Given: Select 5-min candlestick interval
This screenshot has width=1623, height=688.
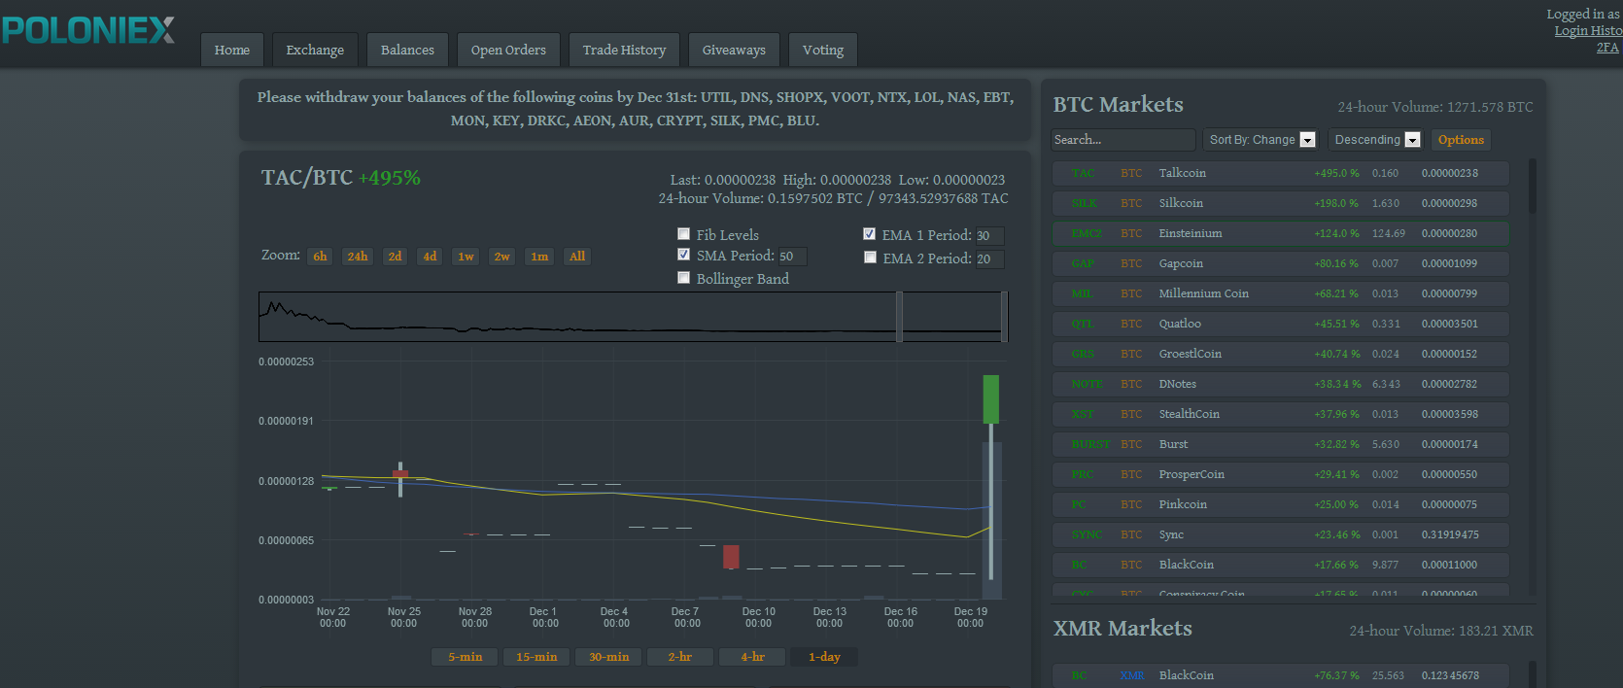Looking at the screenshot, I should (465, 657).
